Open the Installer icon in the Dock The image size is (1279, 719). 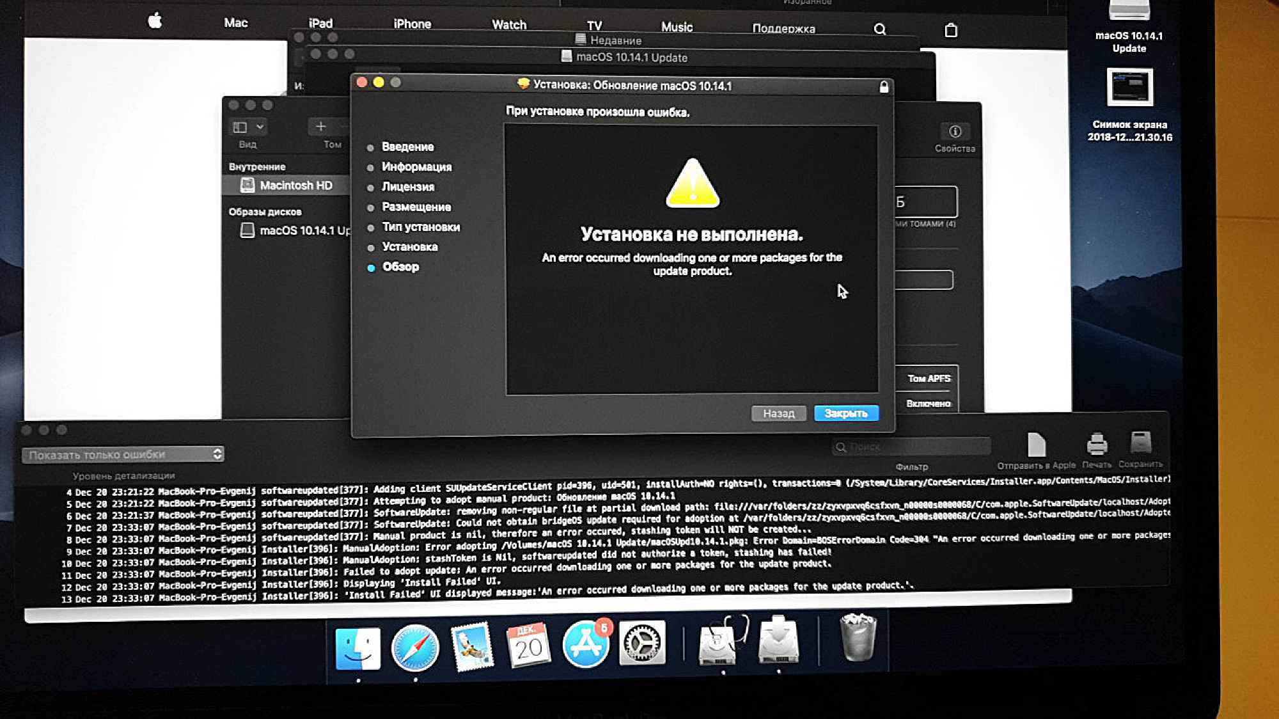coord(778,640)
